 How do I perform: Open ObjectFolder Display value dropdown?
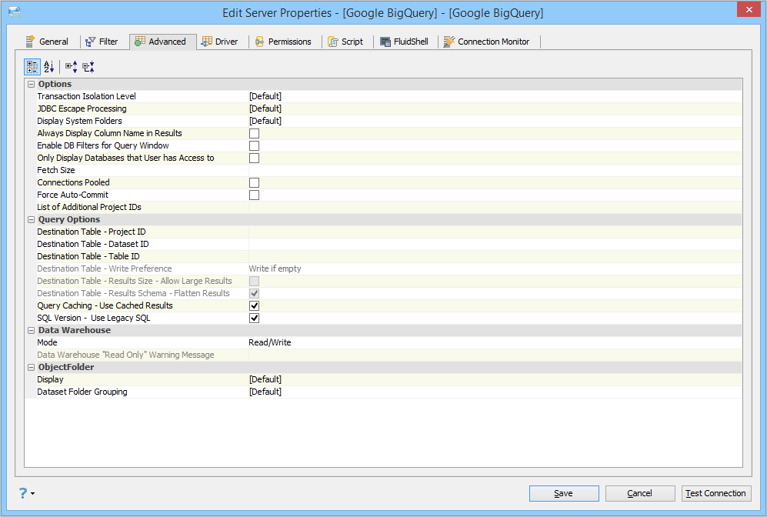[495, 379]
